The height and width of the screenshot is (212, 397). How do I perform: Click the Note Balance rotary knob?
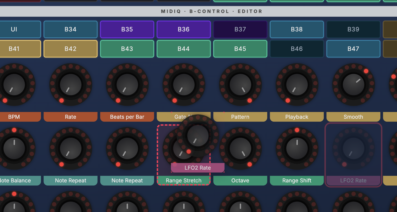[x=14, y=148]
